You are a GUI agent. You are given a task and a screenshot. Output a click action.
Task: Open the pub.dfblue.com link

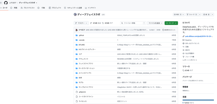199,36
